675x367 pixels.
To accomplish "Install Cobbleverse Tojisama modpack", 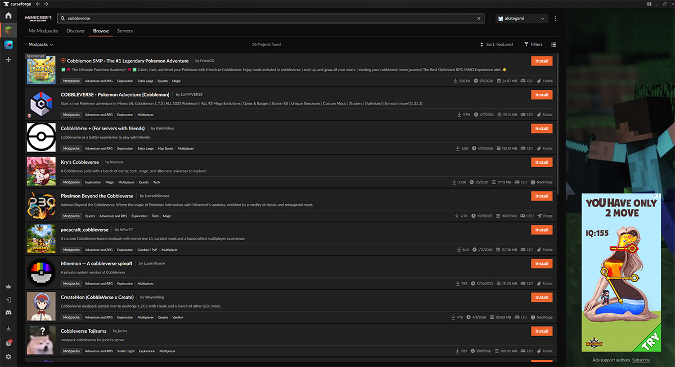I will point(542,331).
